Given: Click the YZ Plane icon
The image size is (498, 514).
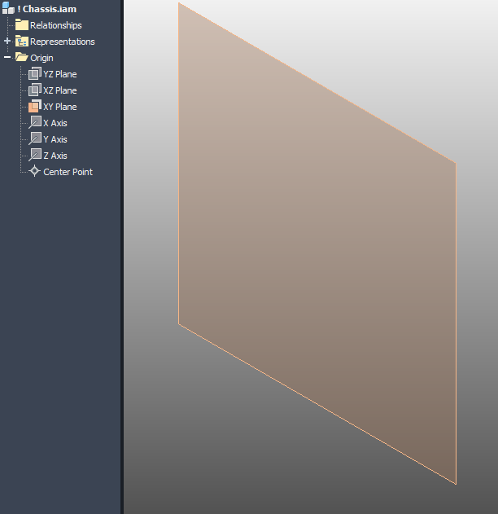Looking at the screenshot, I should coord(35,74).
